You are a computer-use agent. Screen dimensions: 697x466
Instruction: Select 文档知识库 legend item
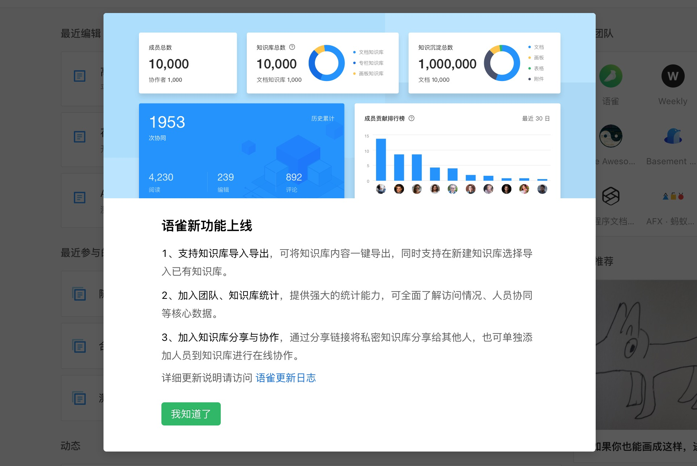pyautogui.click(x=371, y=52)
